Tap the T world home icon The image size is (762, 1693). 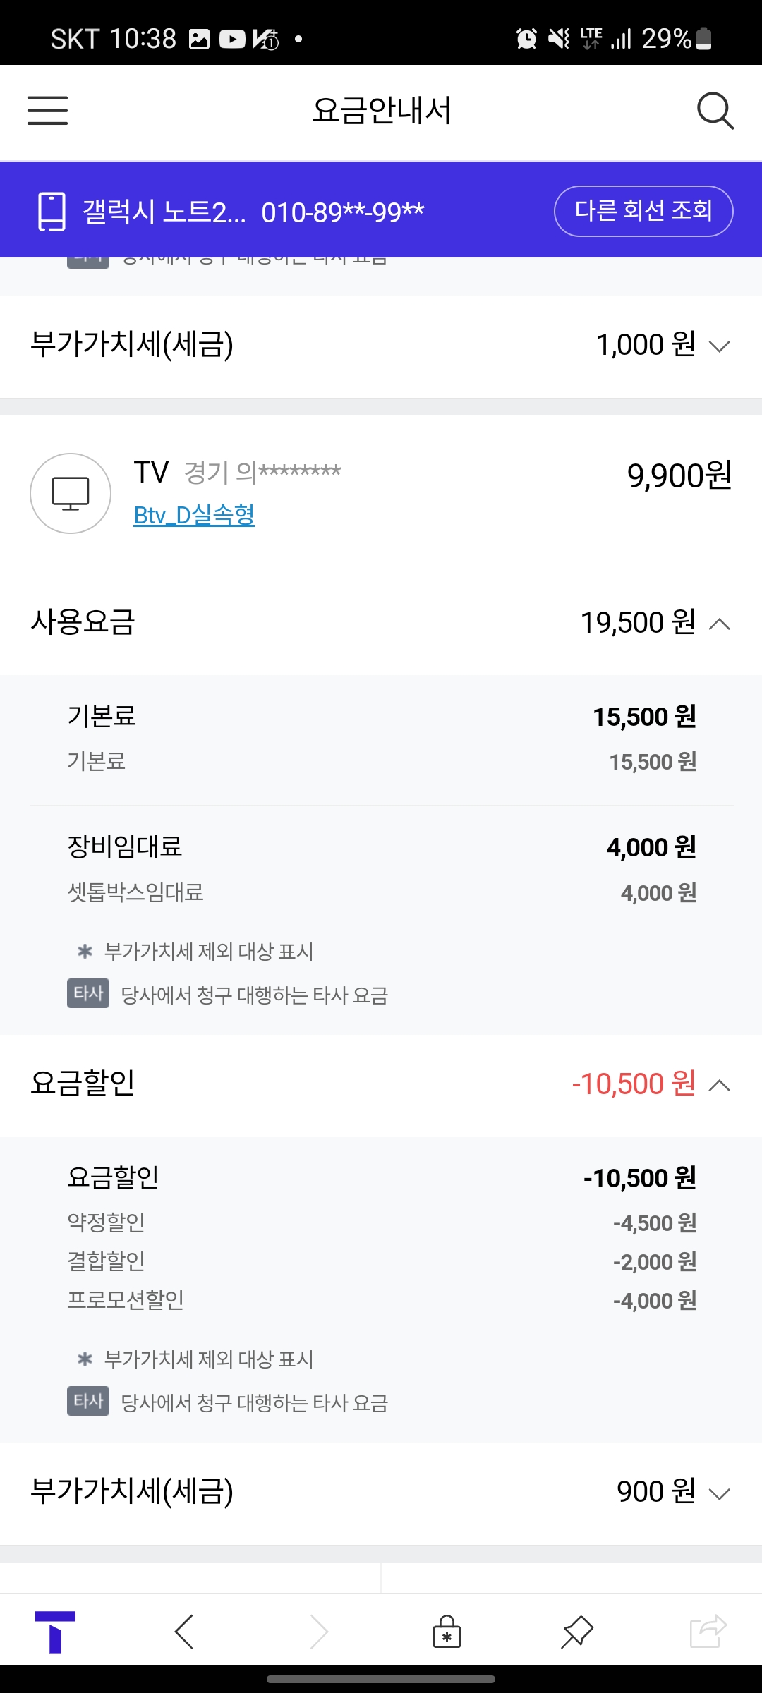(55, 1632)
